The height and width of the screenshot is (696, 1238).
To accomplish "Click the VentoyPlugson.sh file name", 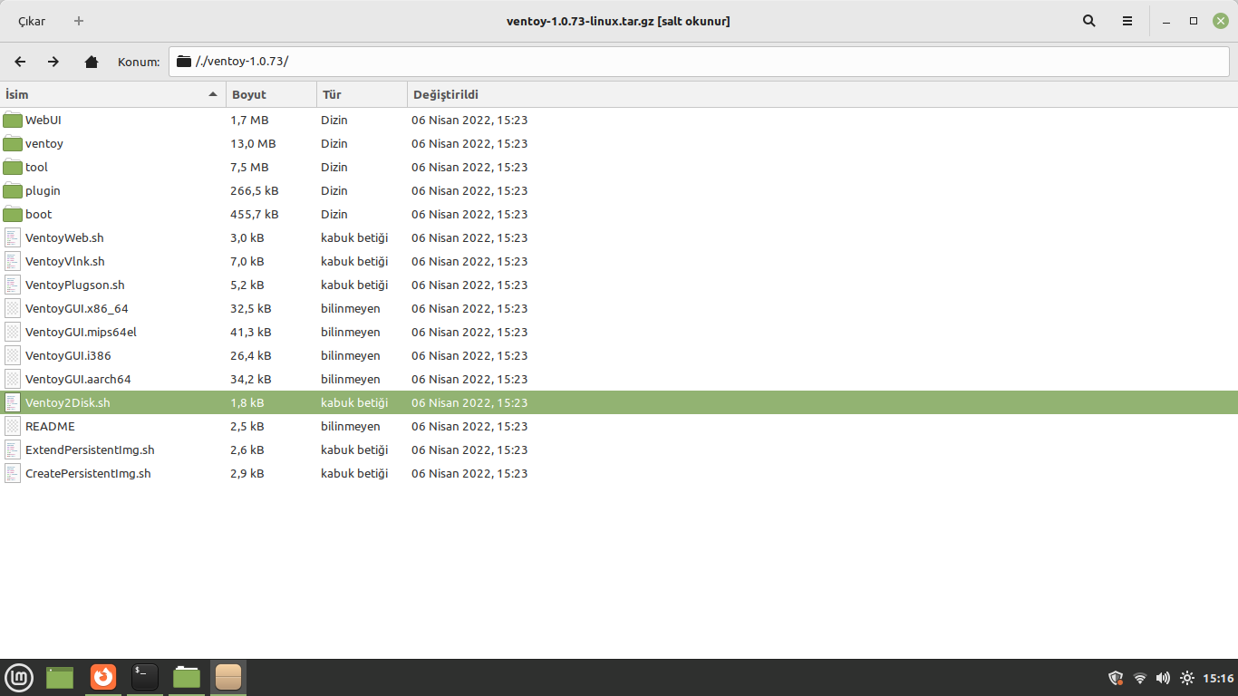I will [x=75, y=285].
